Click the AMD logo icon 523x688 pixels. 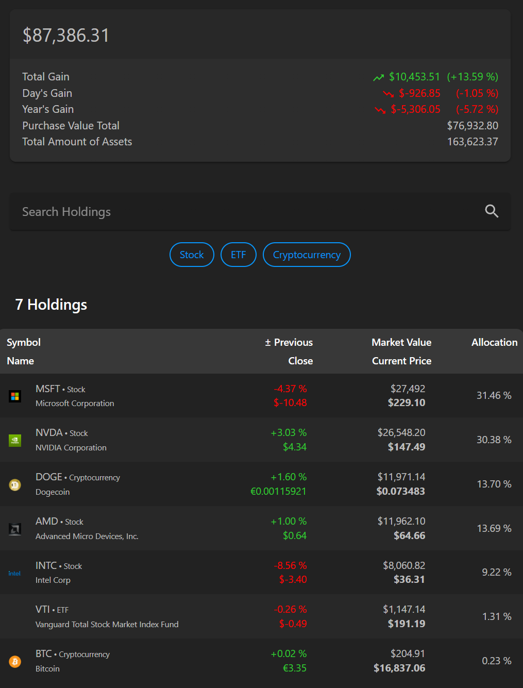point(15,529)
